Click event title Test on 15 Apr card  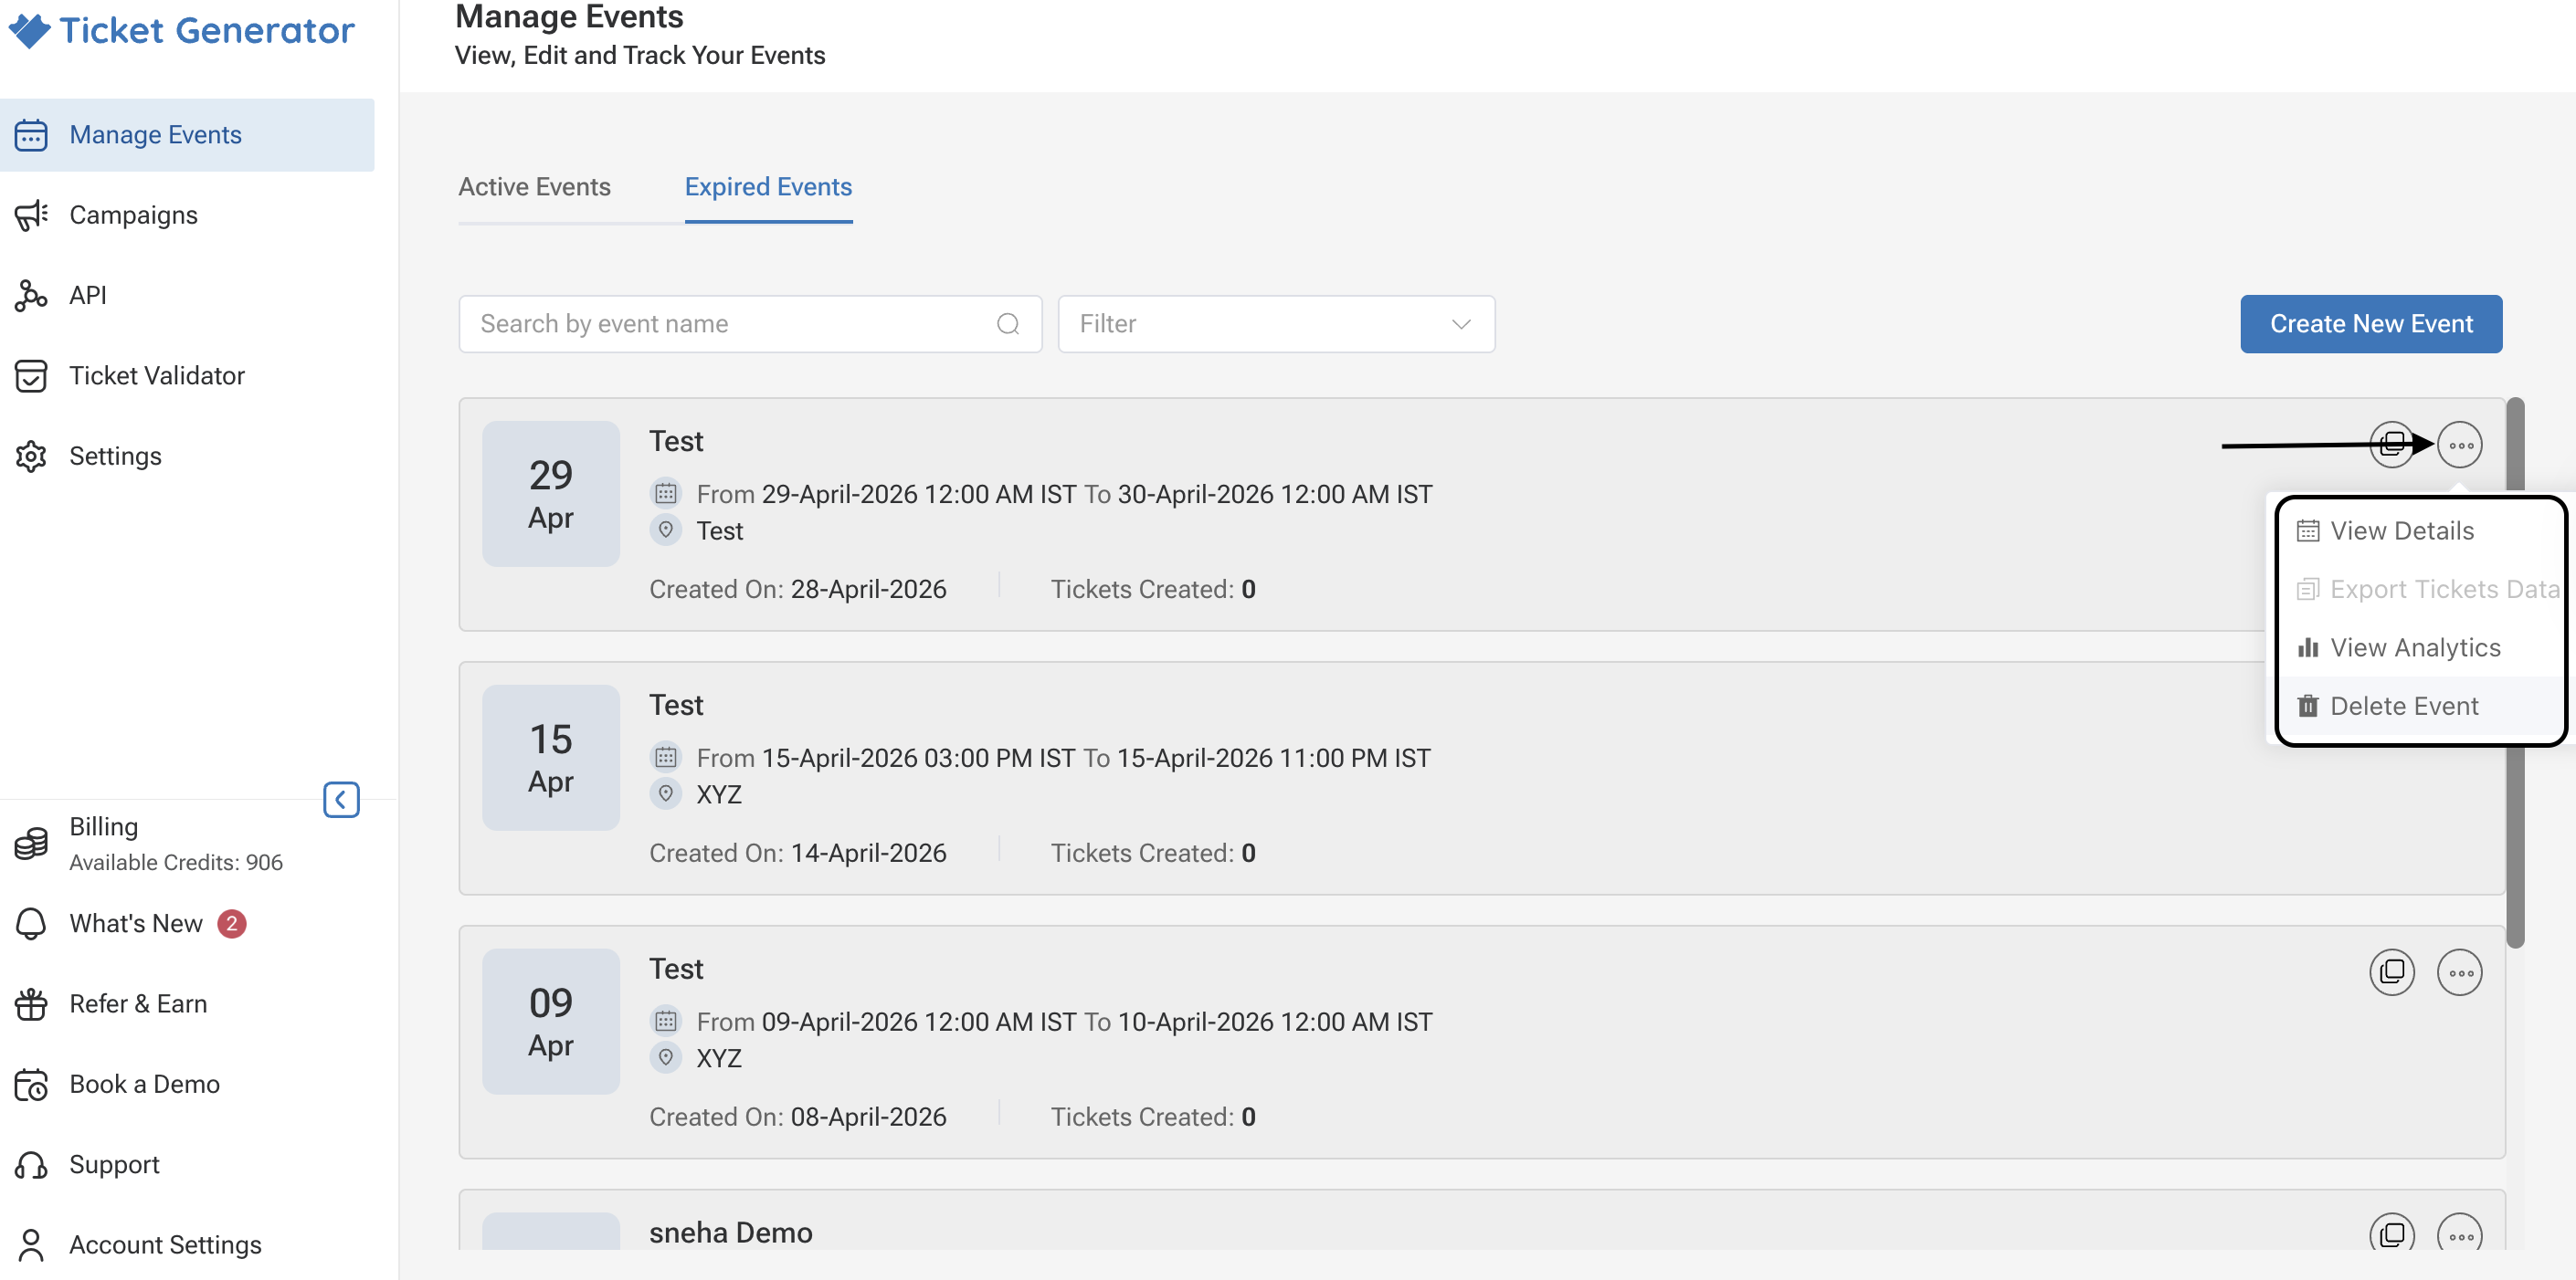tap(676, 706)
